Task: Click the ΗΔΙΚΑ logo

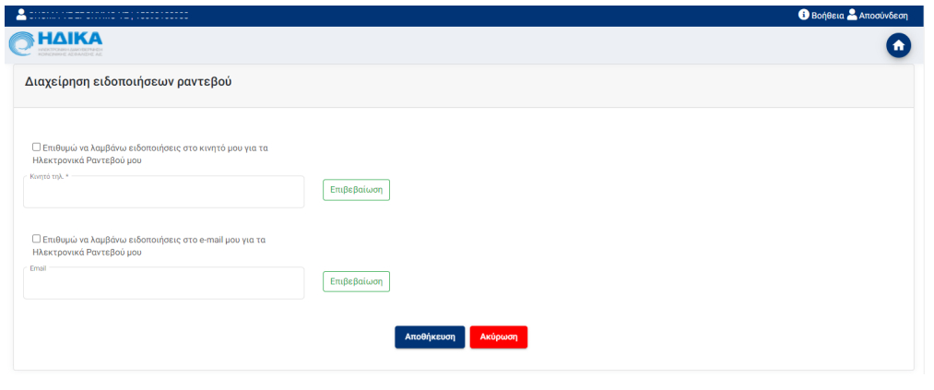Action: [57, 43]
